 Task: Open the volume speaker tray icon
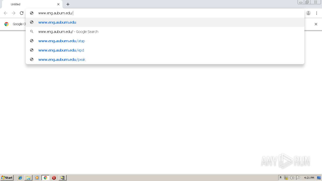pos(292,178)
